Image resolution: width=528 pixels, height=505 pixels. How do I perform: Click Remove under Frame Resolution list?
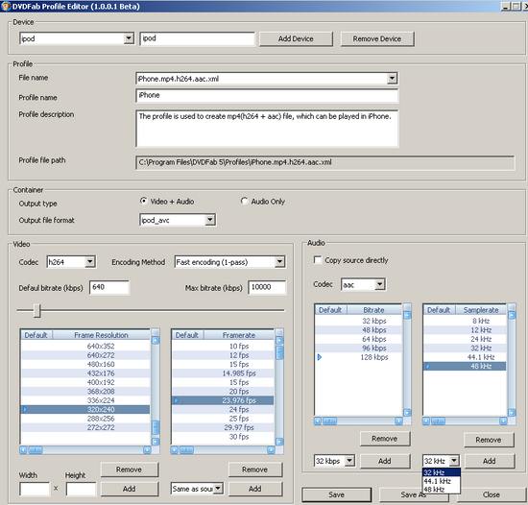tap(129, 469)
